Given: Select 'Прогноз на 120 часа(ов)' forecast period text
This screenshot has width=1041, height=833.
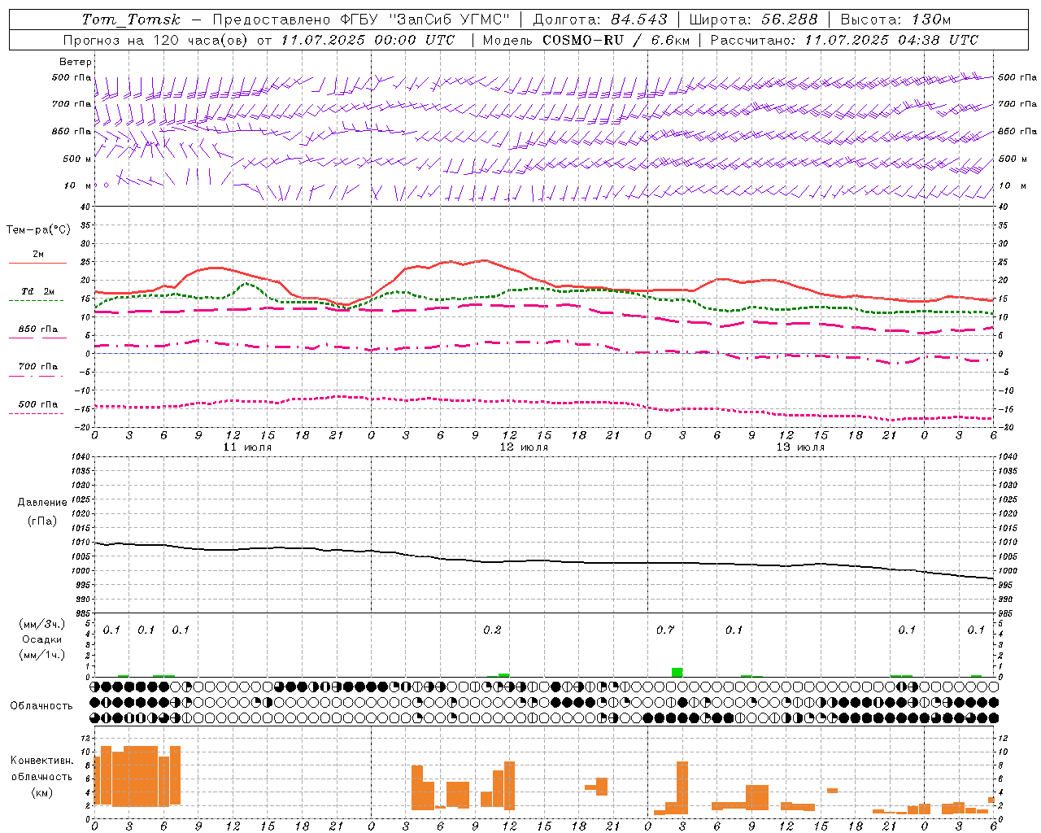Looking at the screenshot, I should [x=156, y=40].
